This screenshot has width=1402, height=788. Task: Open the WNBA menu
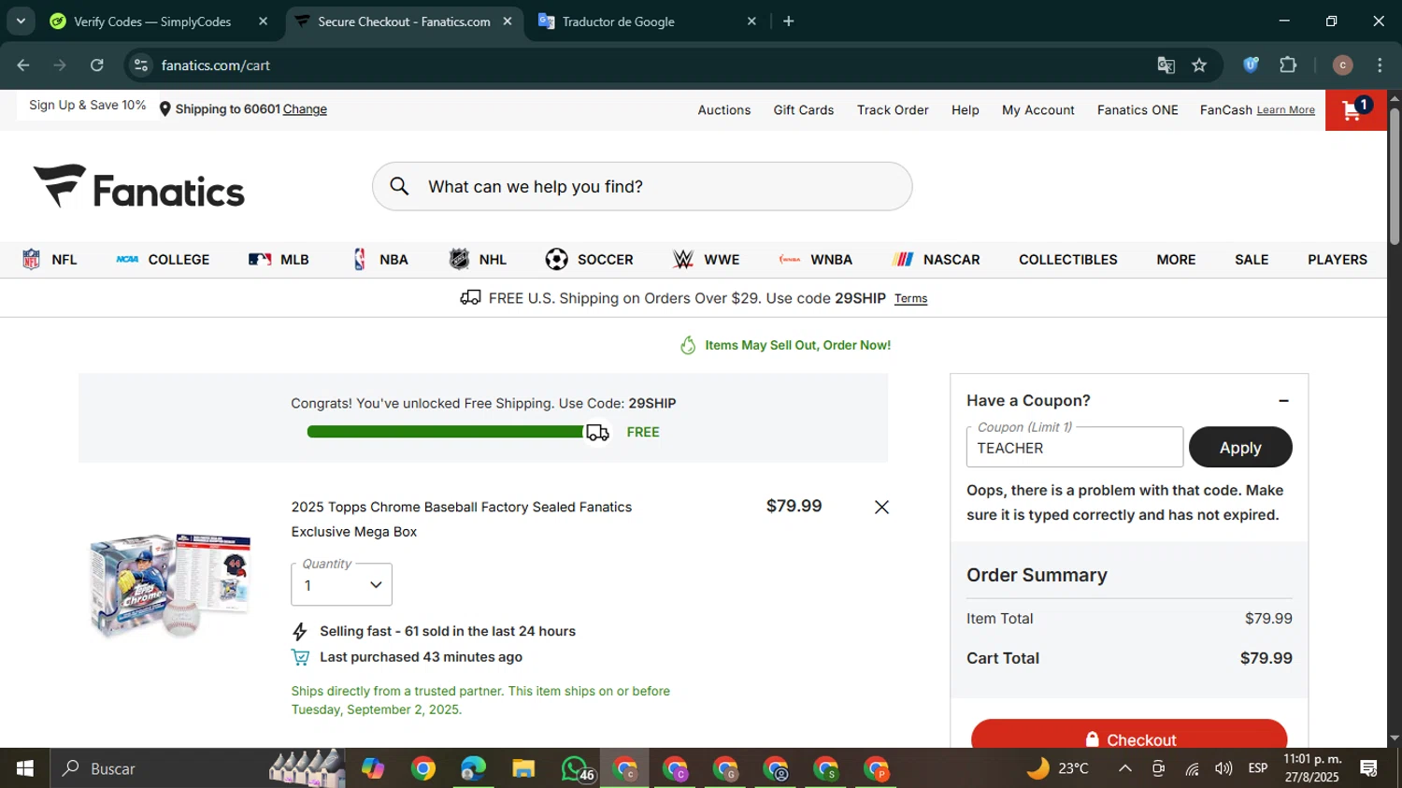[815, 260]
